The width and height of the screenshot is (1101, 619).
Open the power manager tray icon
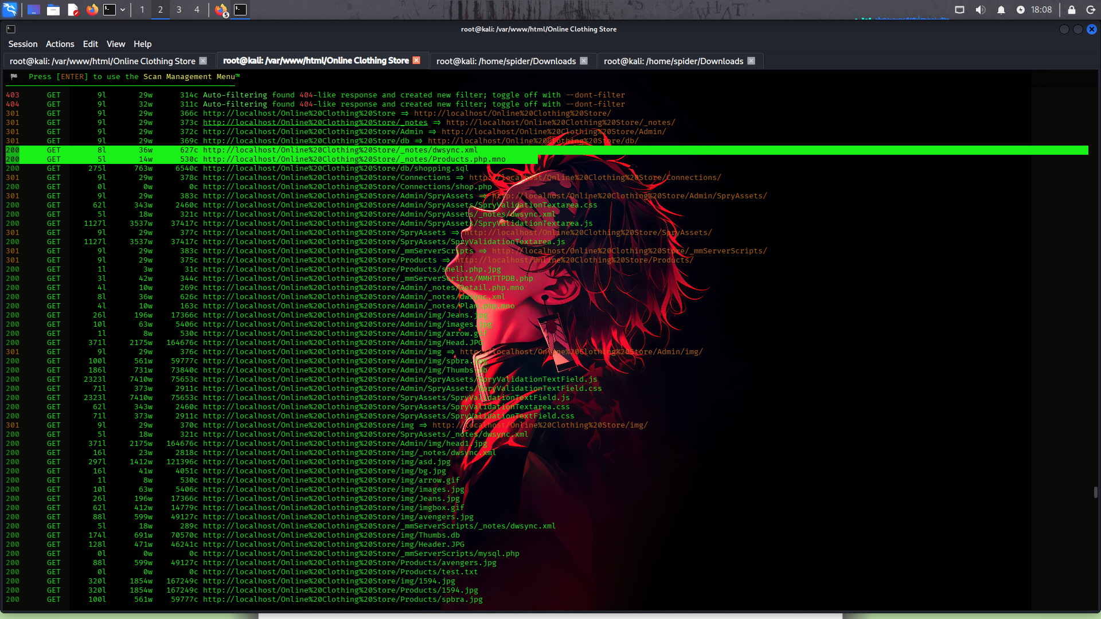pyautogui.click(x=1021, y=10)
